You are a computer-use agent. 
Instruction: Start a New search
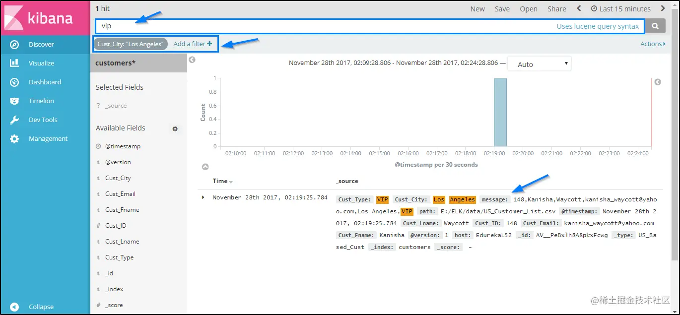(x=477, y=9)
